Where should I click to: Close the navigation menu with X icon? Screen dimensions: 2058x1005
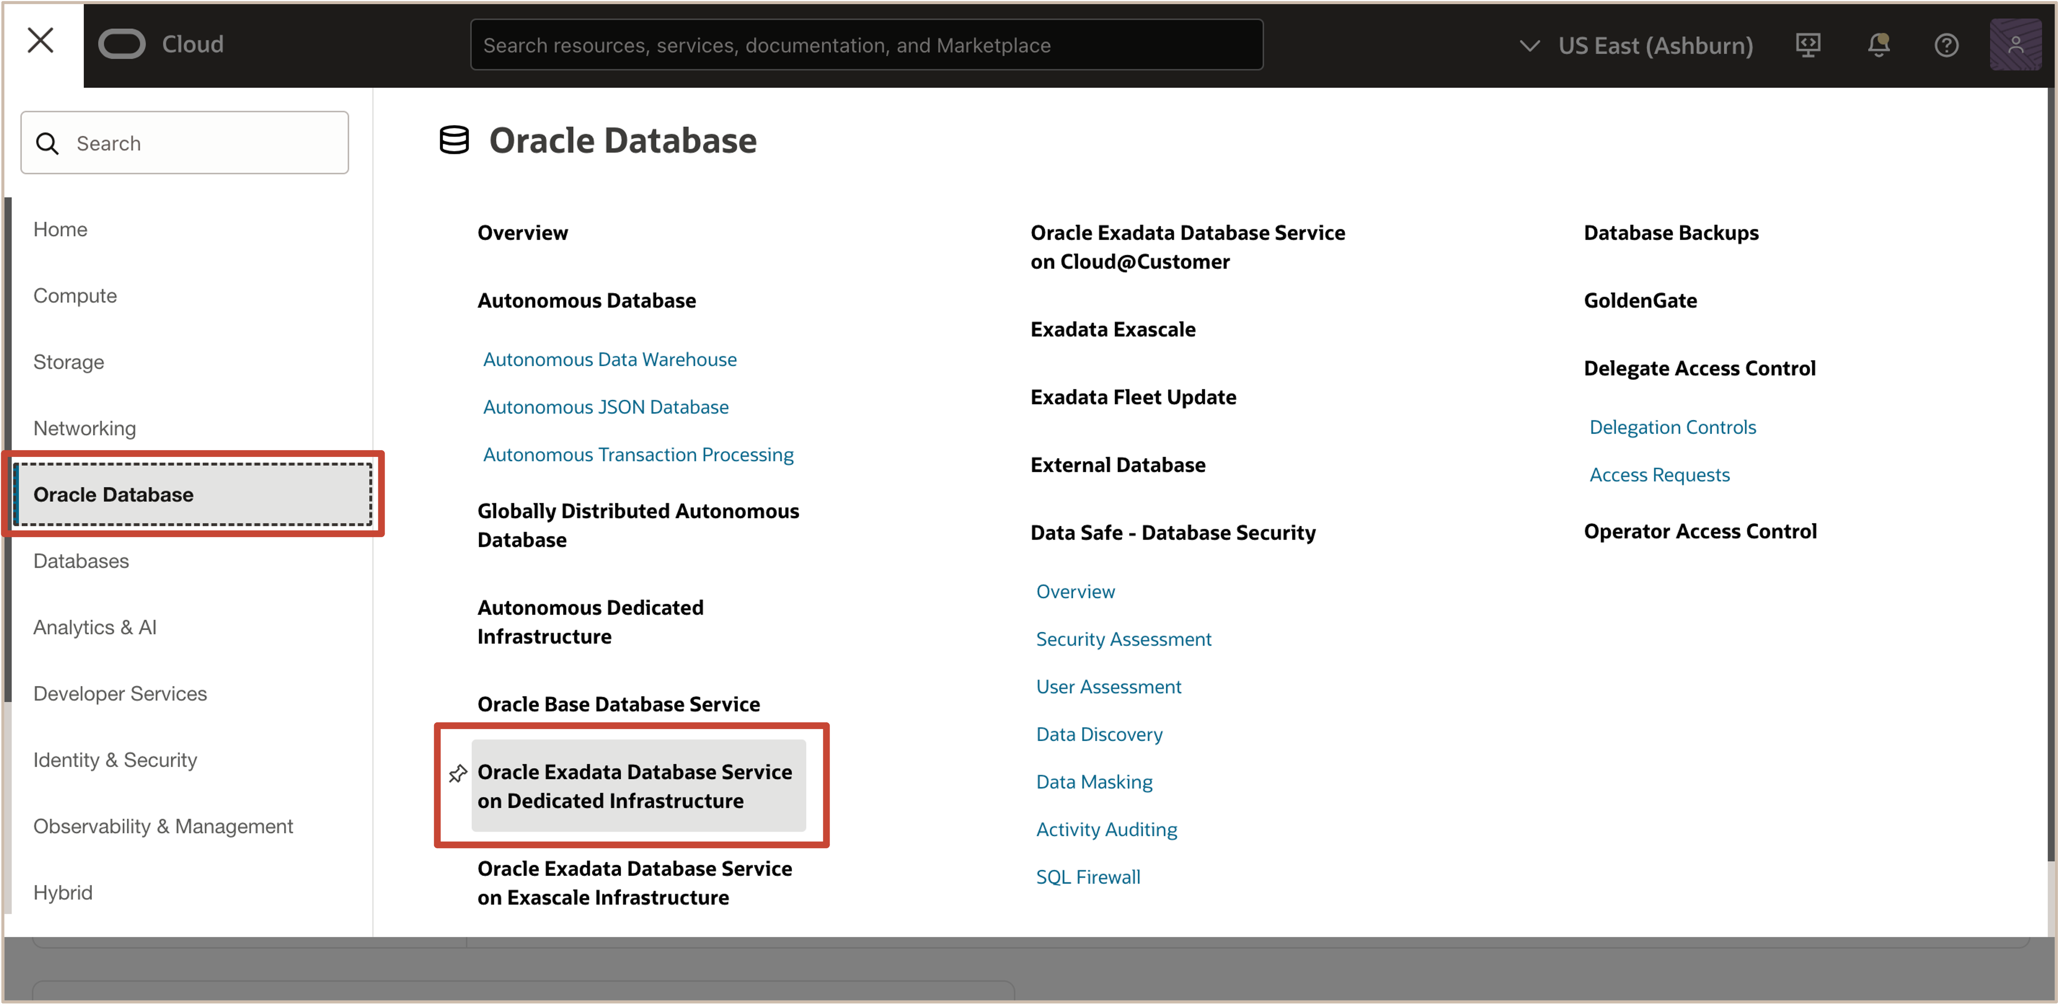41,41
